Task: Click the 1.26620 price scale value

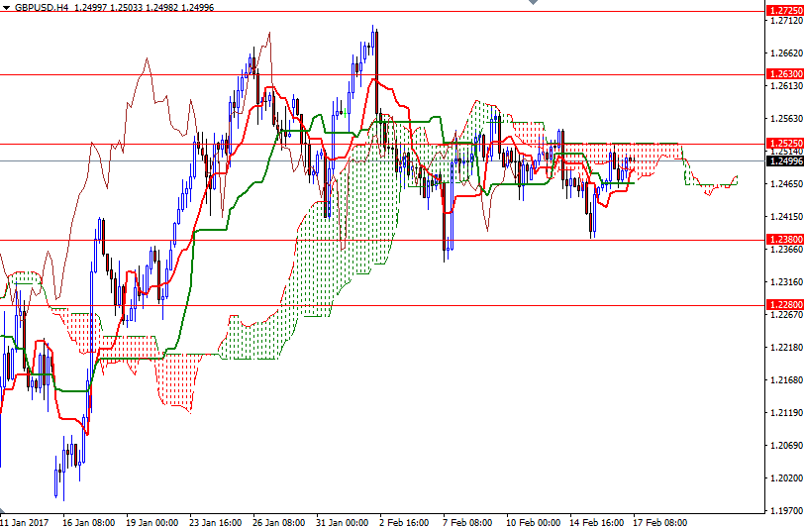Action: 786,53
